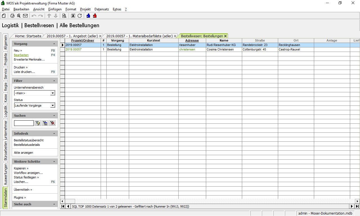Click into the Suchen text field

24,123
